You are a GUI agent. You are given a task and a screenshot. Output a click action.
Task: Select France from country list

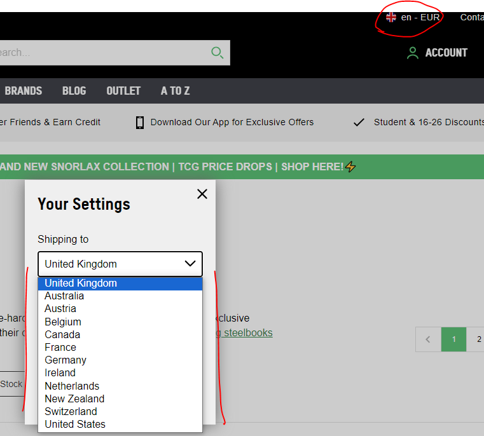(x=120, y=348)
